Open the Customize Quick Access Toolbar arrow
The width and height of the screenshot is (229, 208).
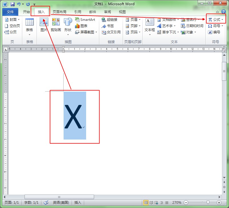pos(34,4)
